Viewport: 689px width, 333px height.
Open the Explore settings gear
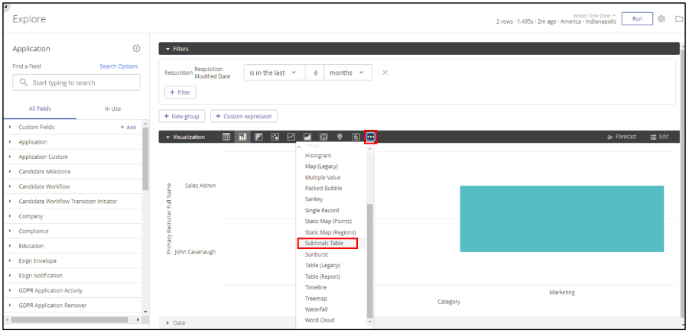coord(661,19)
